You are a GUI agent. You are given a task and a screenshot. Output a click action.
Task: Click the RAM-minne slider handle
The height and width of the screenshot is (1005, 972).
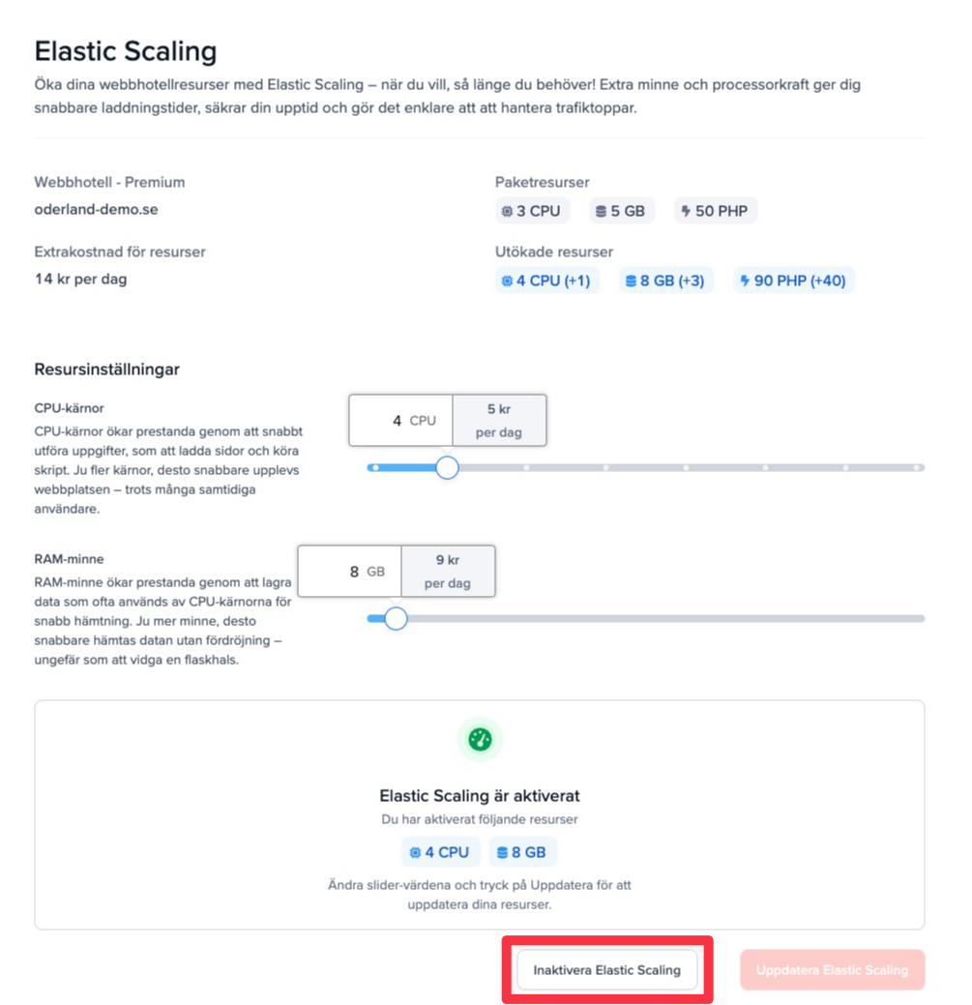coord(396,619)
